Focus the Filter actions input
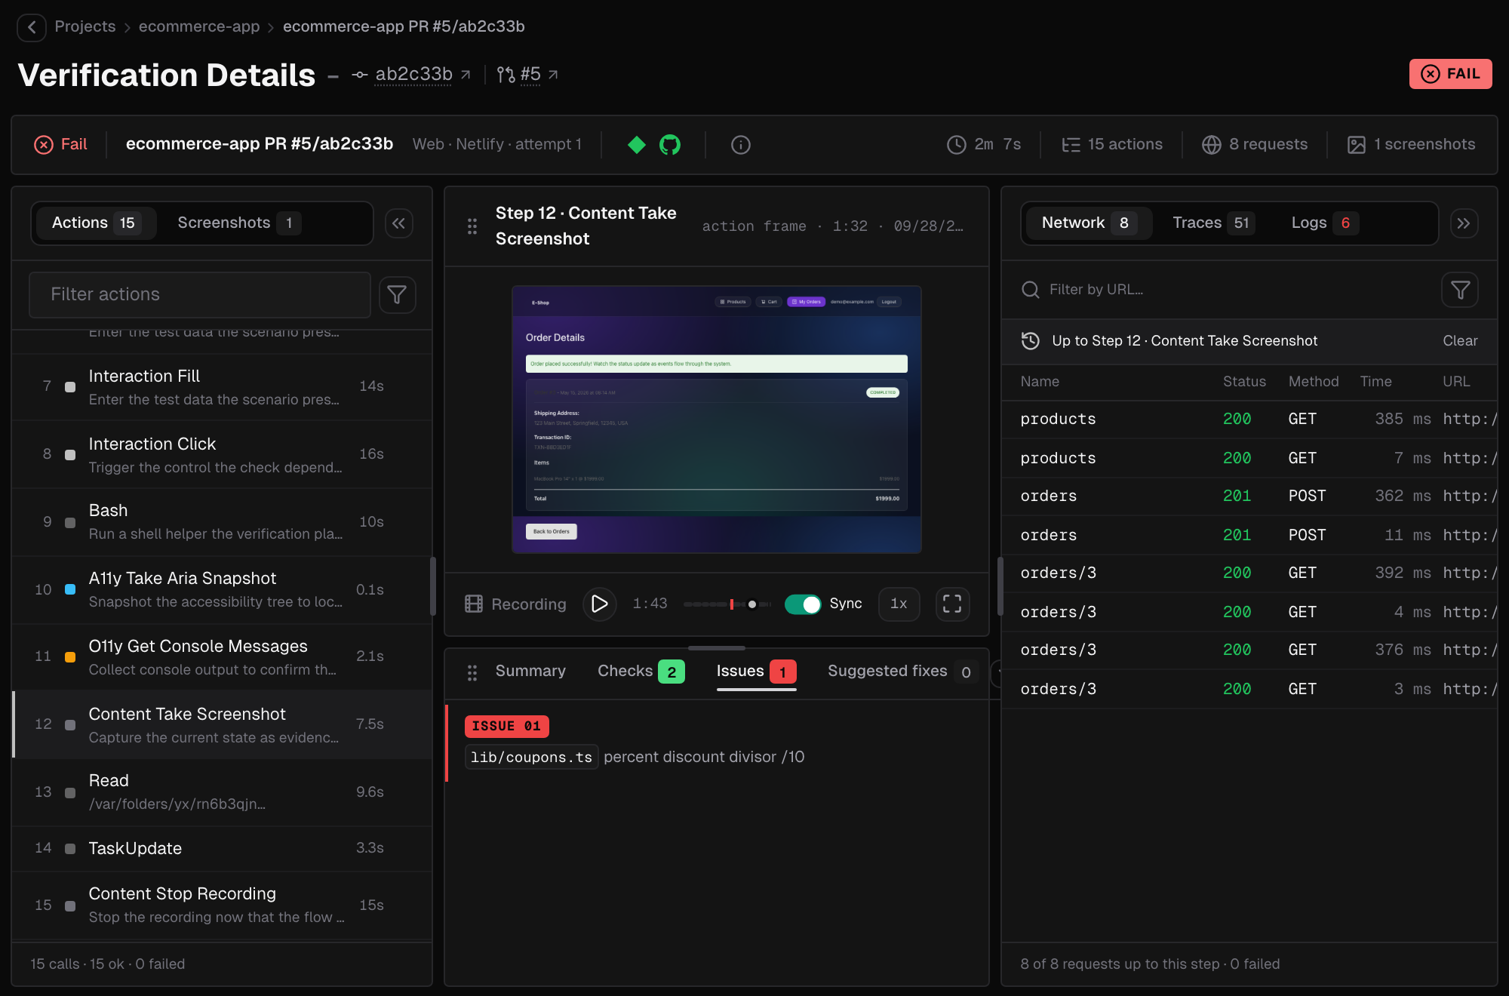Screen dimensions: 1509x996 (200, 295)
